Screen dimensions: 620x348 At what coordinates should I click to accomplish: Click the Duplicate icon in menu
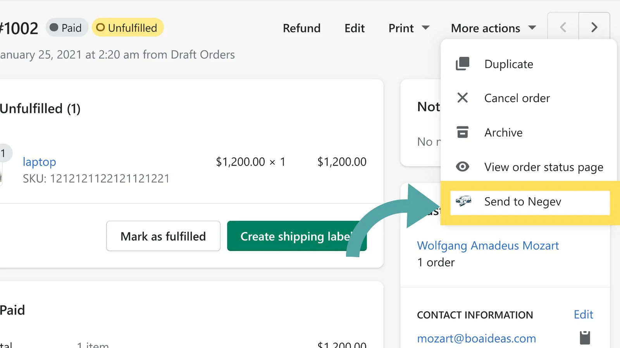(x=462, y=64)
